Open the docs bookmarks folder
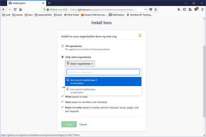This screenshot has height=137, width=206. 29,15
